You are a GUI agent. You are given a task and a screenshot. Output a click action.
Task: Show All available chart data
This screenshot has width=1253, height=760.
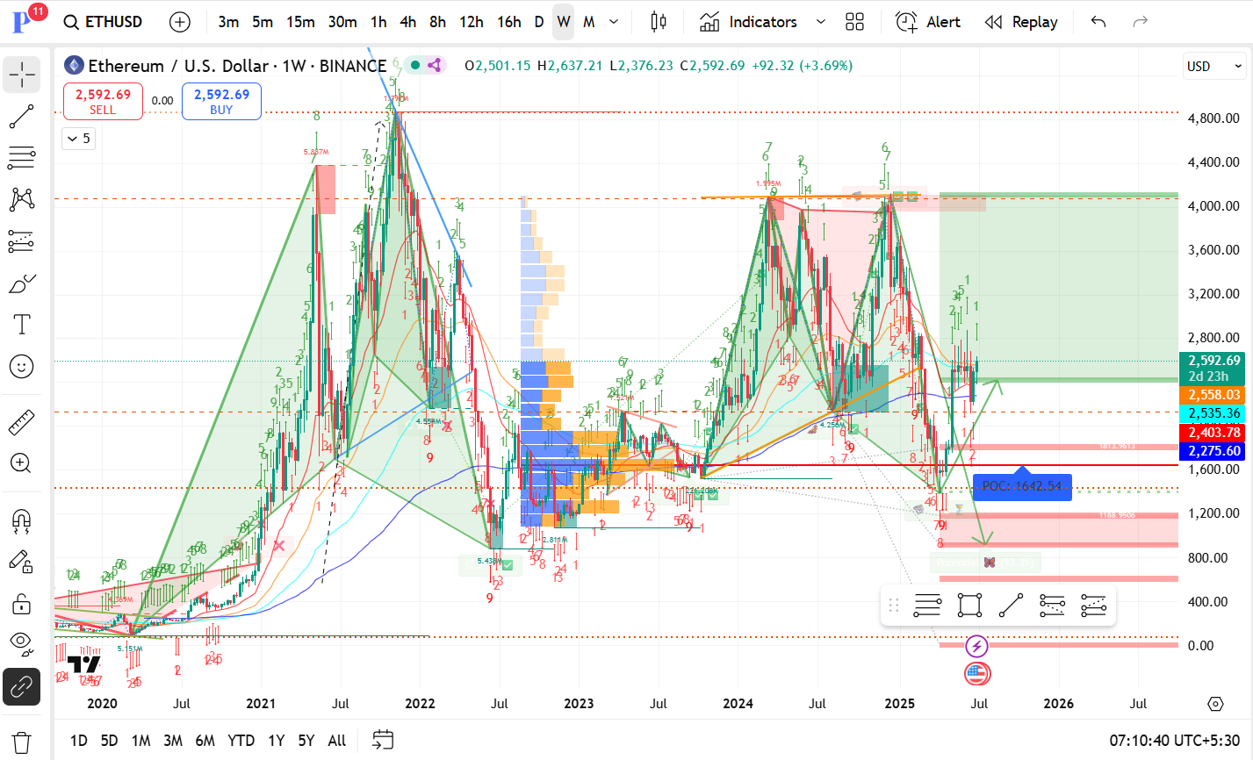pyautogui.click(x=337, y=741)
